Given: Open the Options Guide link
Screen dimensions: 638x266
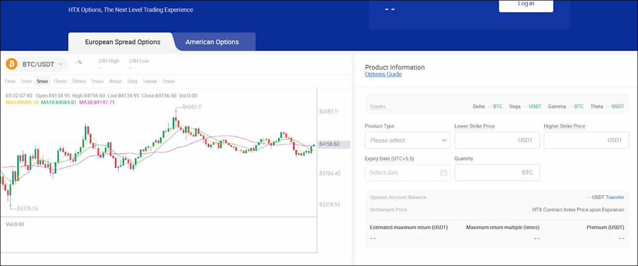Looking at the screenshot, I should (383, 75).
